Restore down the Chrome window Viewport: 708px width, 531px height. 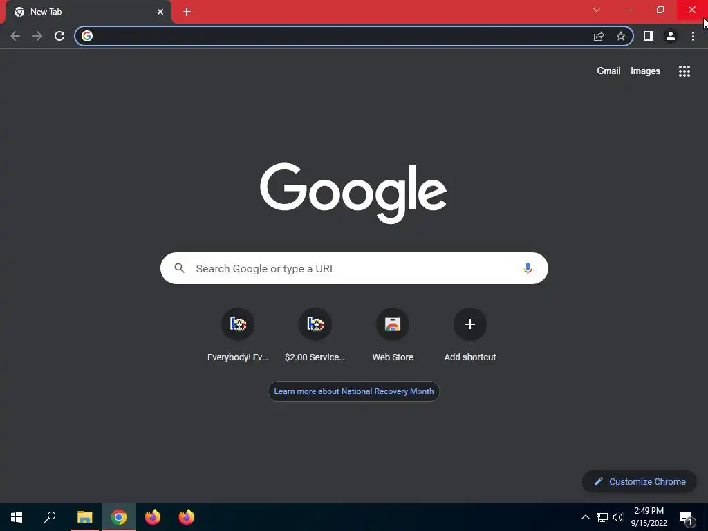660,10
